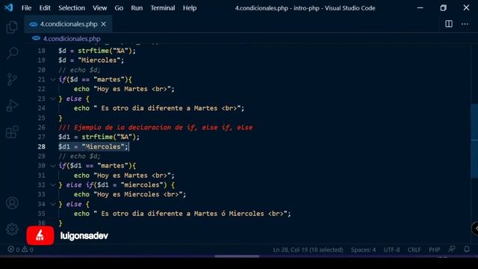478x269 pixels.
Task: Click '$d = "Miercoles";' on line 19
Action: 91,61
